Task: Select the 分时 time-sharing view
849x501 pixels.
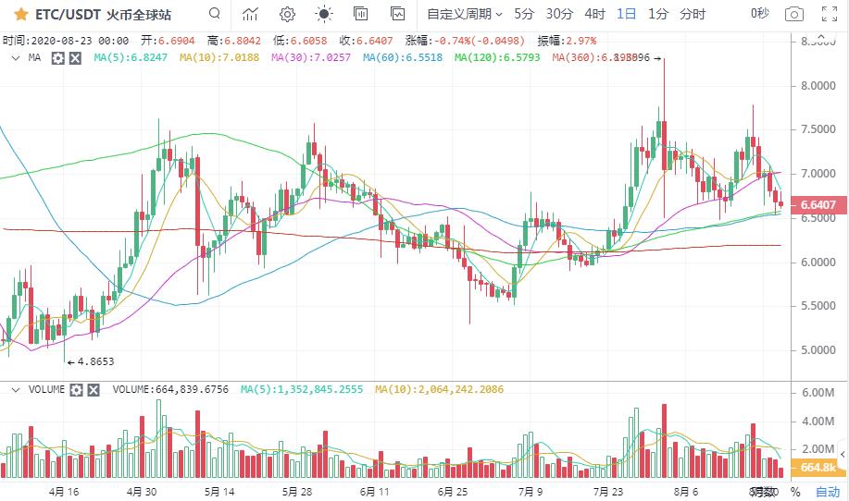Action: (x=693, y=14)
